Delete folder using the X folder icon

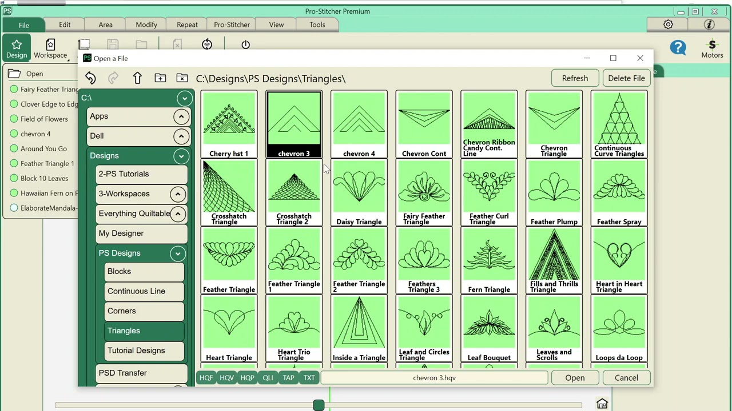pos(182,78)
